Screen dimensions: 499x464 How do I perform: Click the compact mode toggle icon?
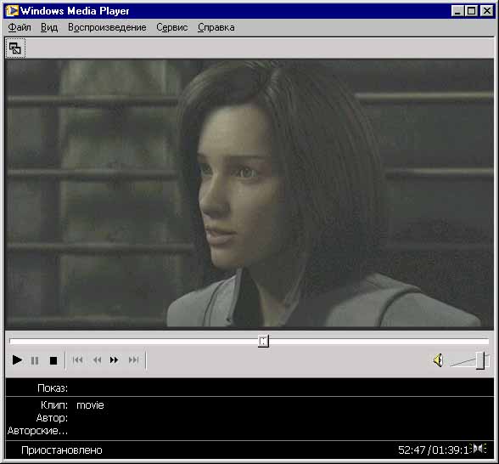pos(15,48)
